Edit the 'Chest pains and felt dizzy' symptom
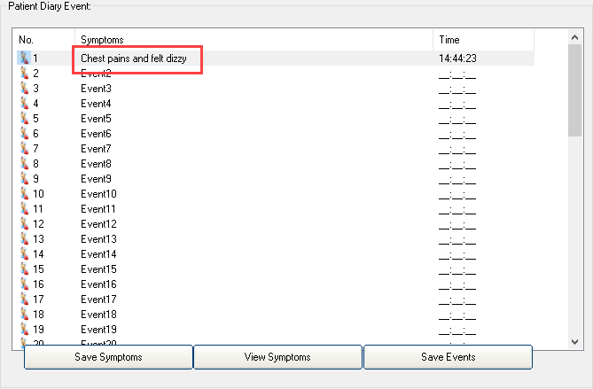The width and height of the screenshot is (593, 389). (x=134, y=58)
